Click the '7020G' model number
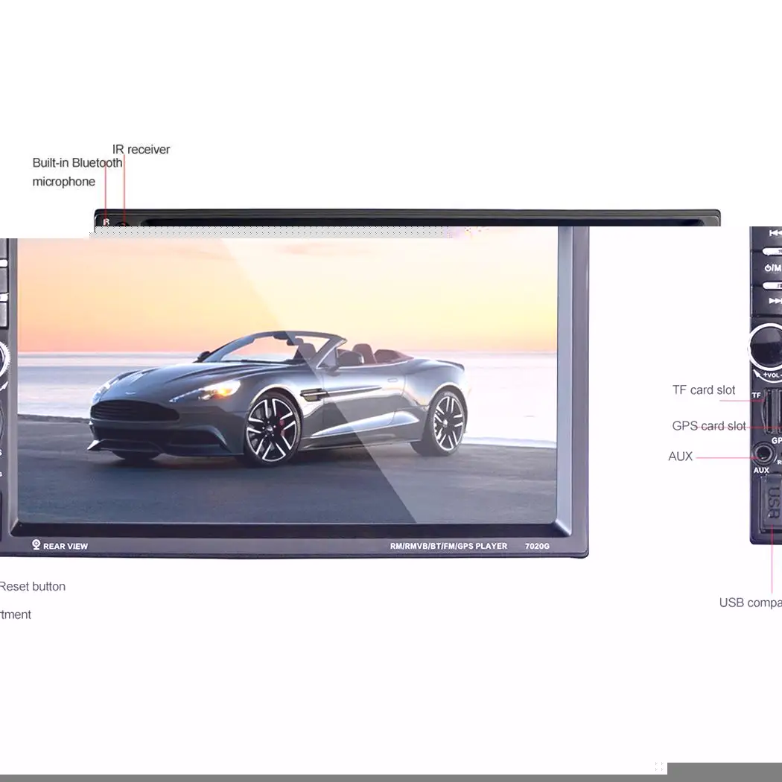 537,546
